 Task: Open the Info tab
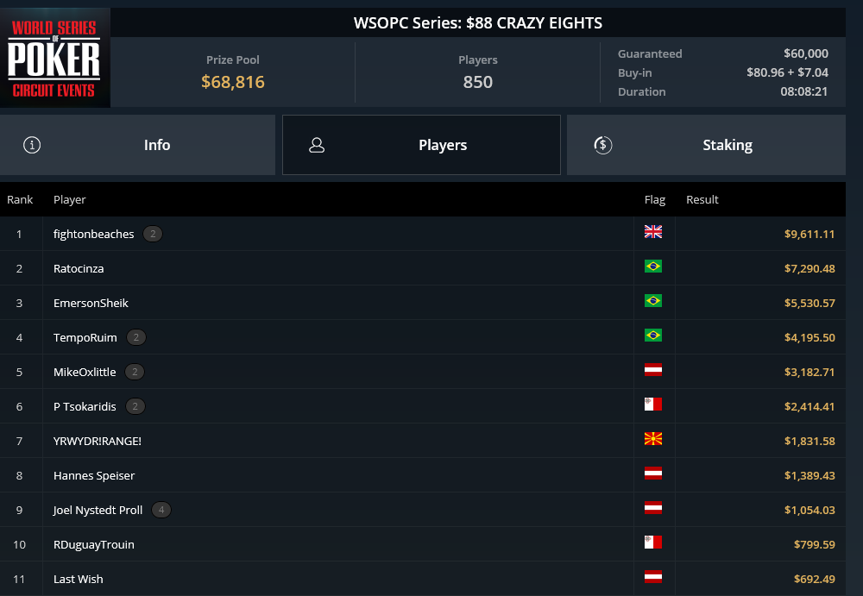(x=137, y=145)
